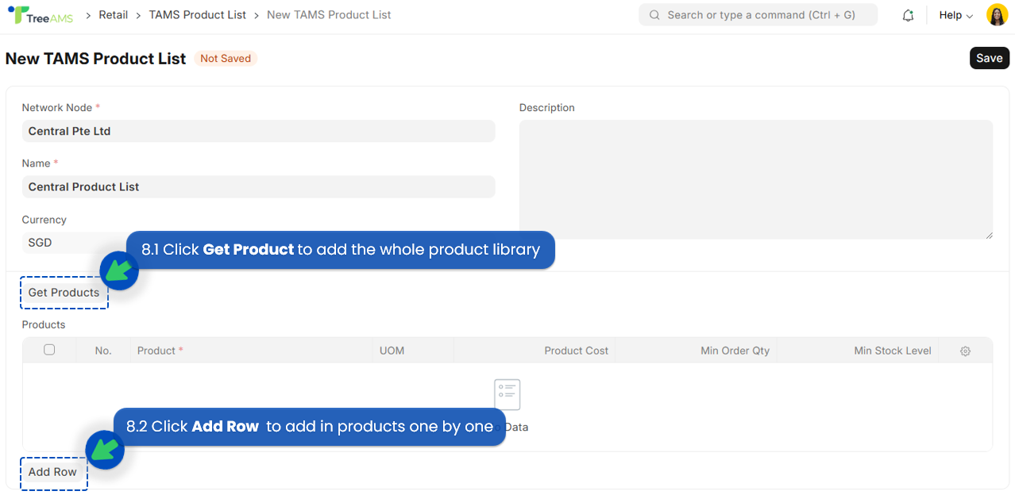The width and height of the screenshot is (1015, 495).
Task: Open the notifications bell
Action: pos(909,15)
